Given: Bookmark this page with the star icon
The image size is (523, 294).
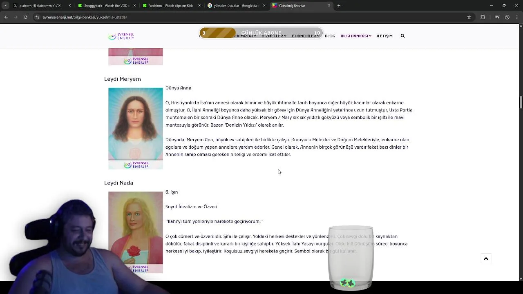Looking at the screenshot, I should click(469, 17).
